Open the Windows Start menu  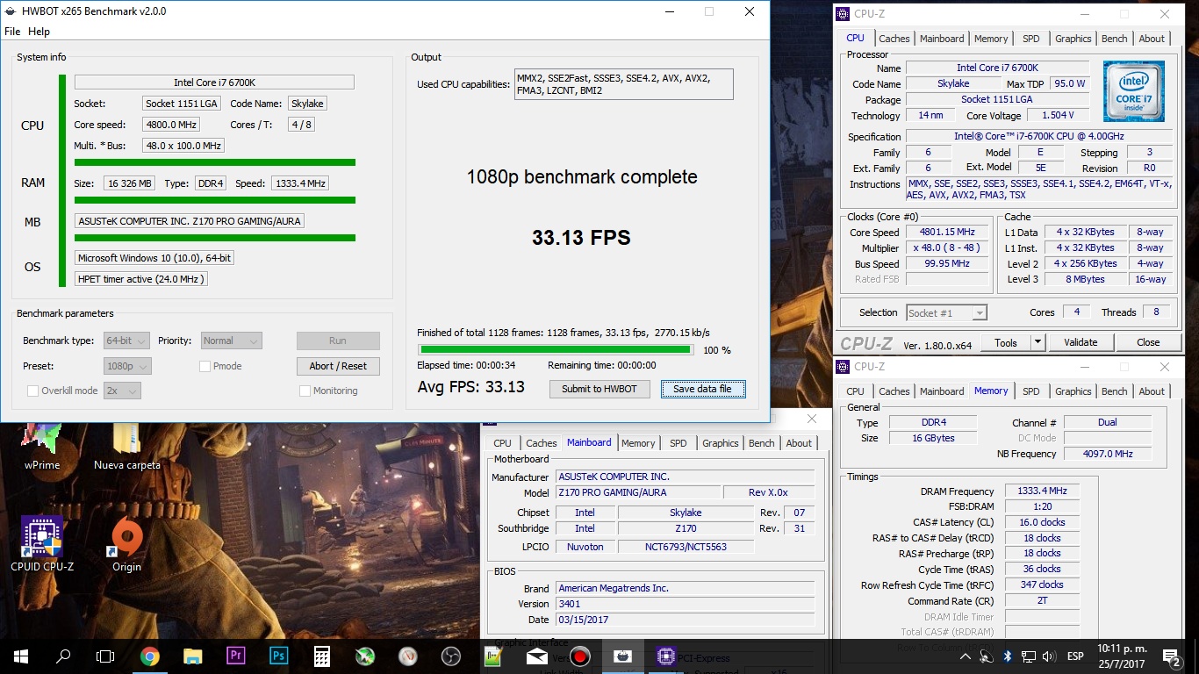point(20,656)
